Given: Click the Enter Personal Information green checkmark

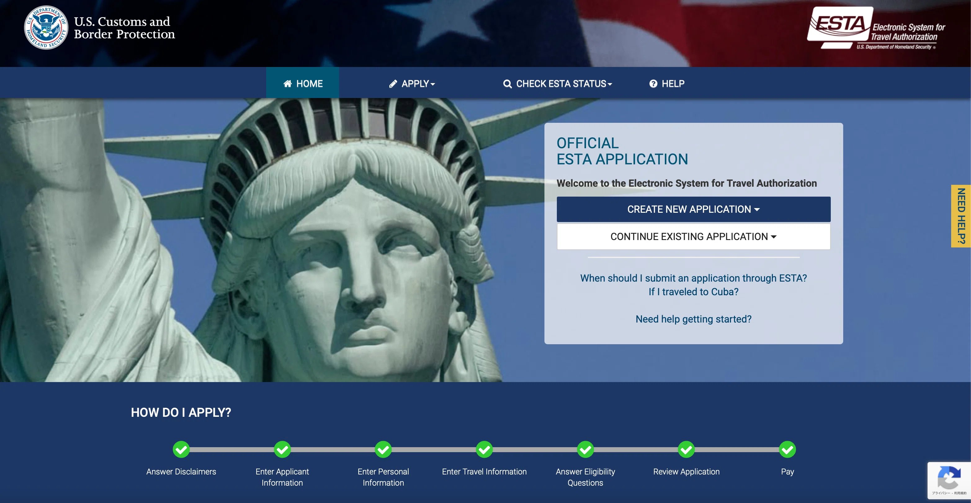Looking at the screenshot, I should point(383,449).
